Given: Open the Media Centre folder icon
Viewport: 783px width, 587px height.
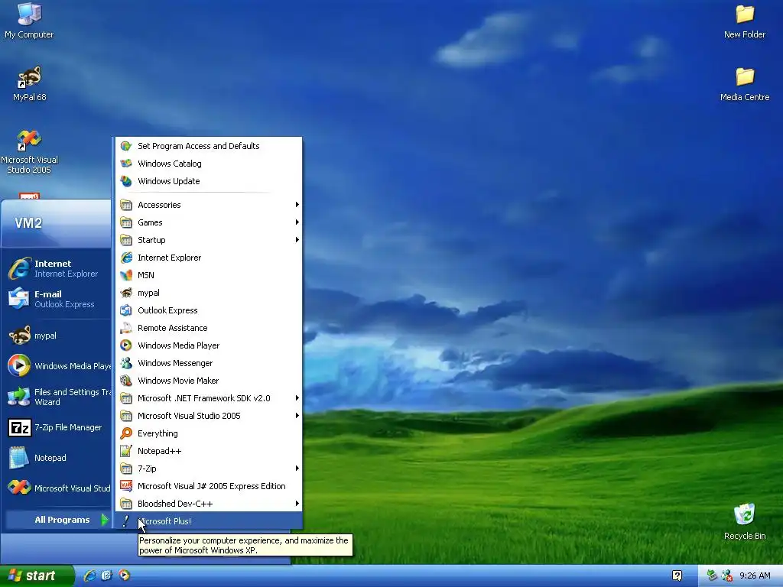Looking at the screenshot, I should pyautogui.click(x=745, y=84).
